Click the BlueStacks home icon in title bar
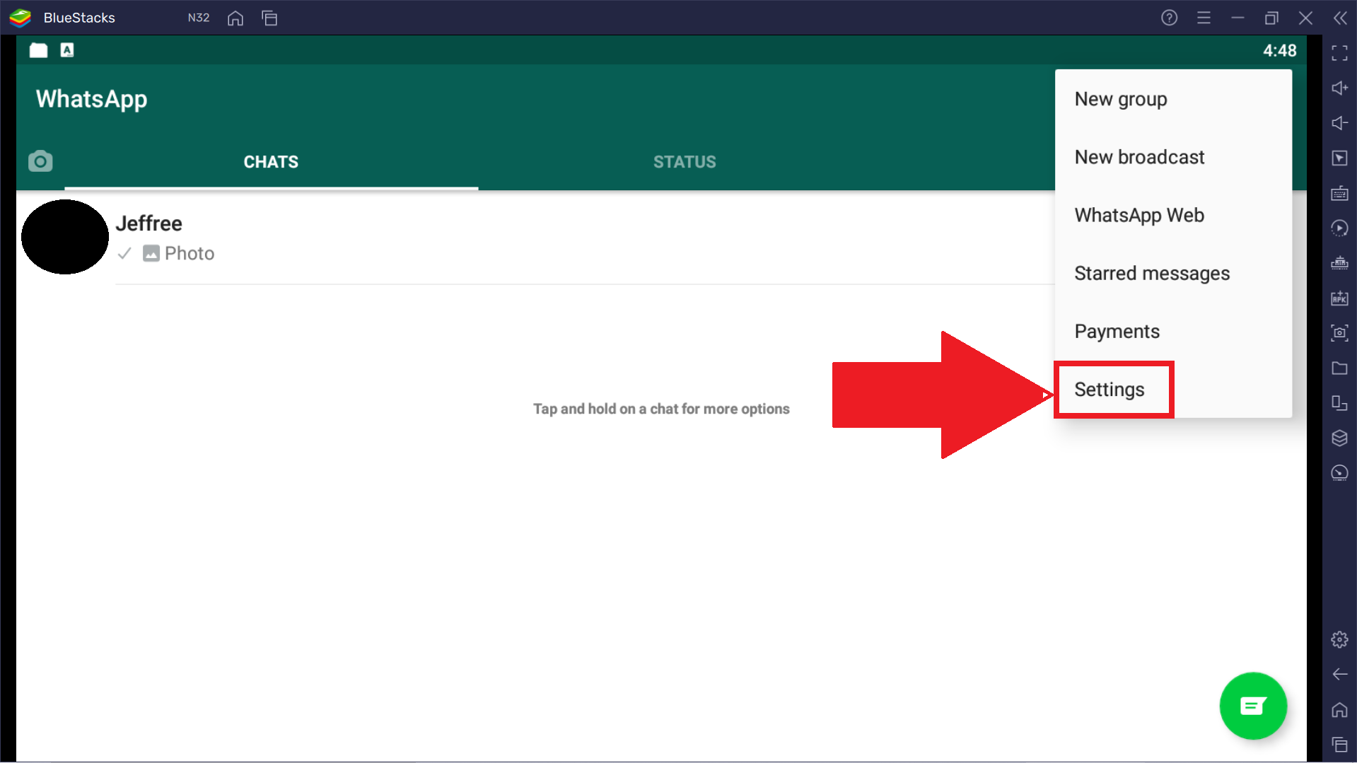This screenshot has height=763, width=1357. 235,18
